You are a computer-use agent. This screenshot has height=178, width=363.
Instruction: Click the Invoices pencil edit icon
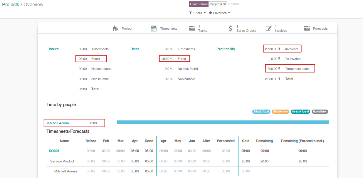[x=268, y=28]
